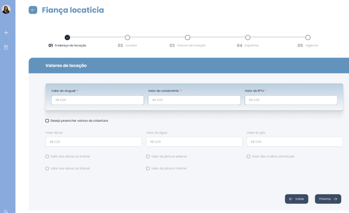
Task: Click the completed step 01 checkmark circle
Action: pos(67,37)
